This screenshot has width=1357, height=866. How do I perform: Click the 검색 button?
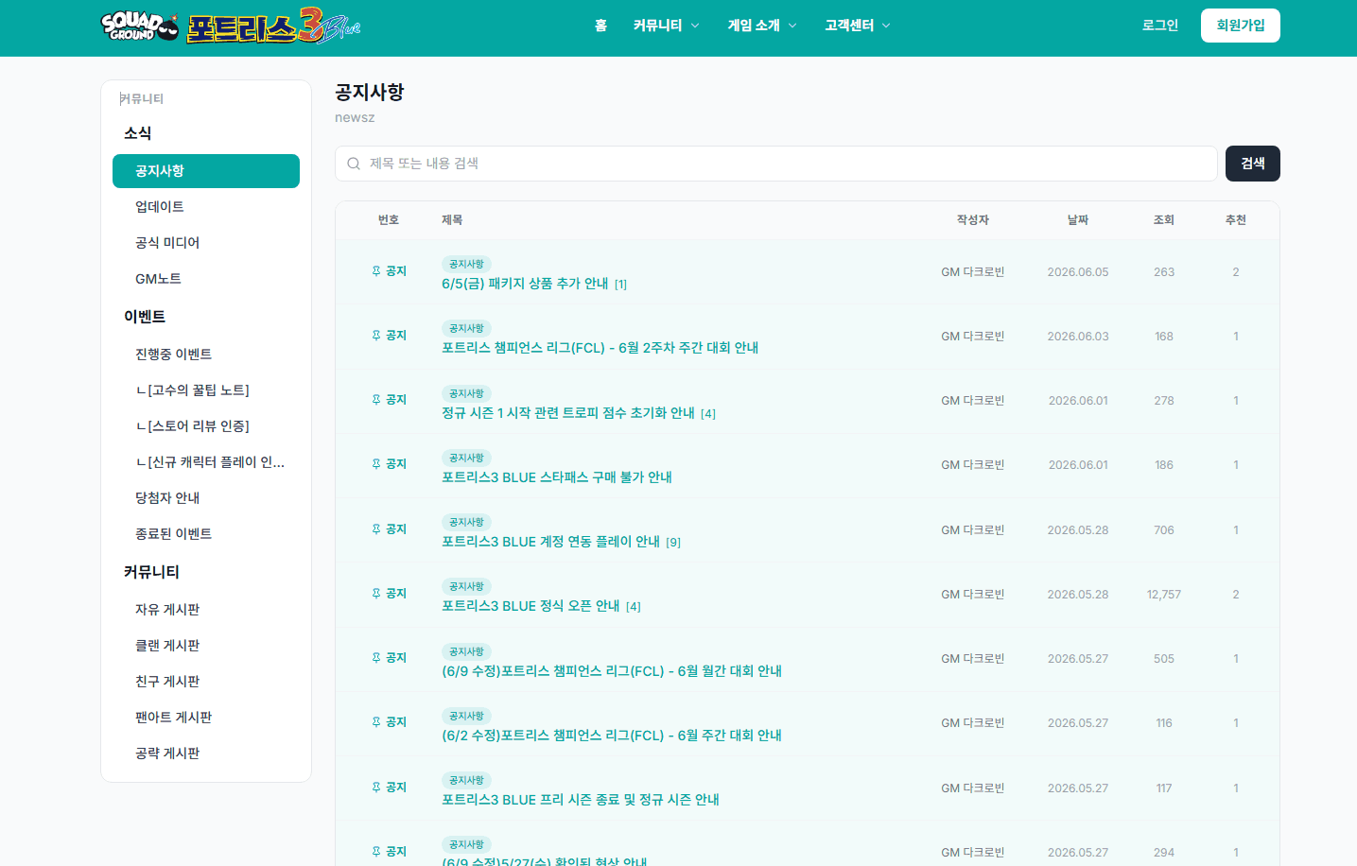coord(1252,164)
